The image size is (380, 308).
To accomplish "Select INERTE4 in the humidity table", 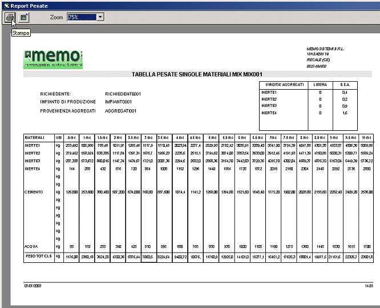I will tap(269, 113).
